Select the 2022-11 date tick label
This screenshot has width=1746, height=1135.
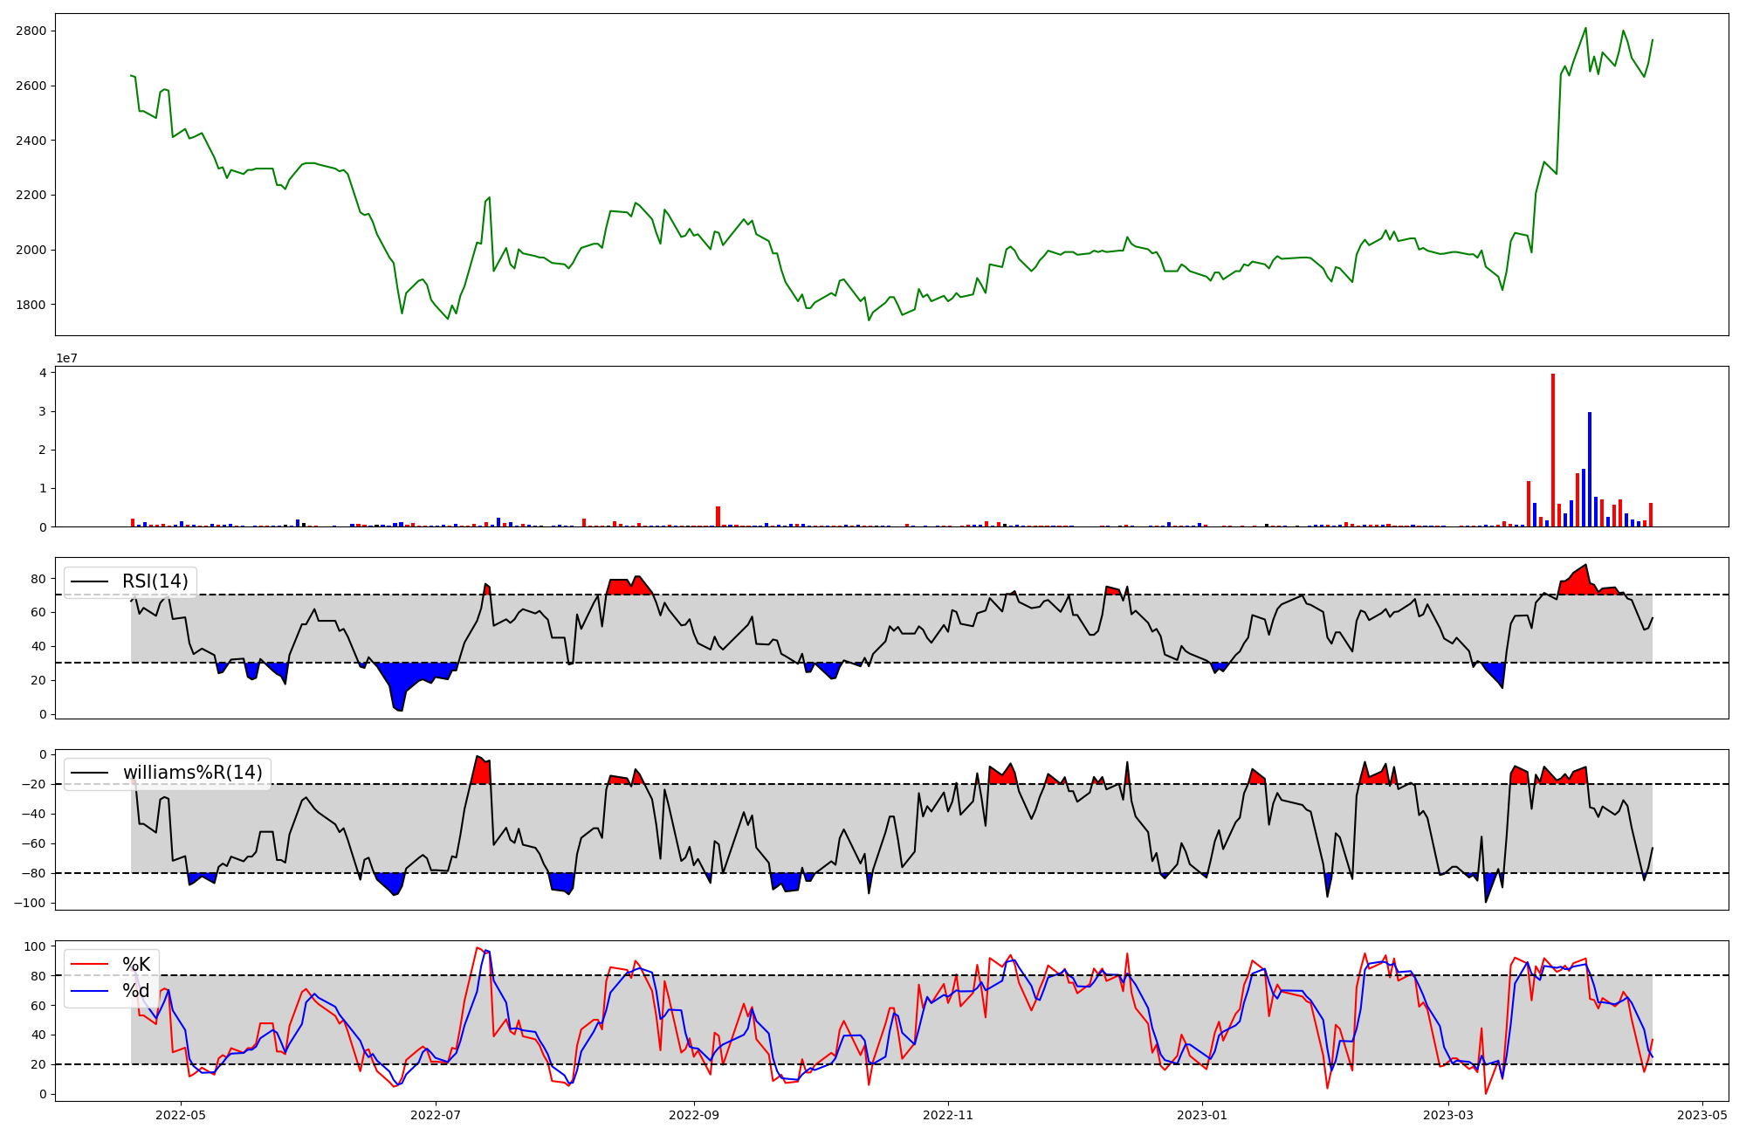coord(948,1115)
